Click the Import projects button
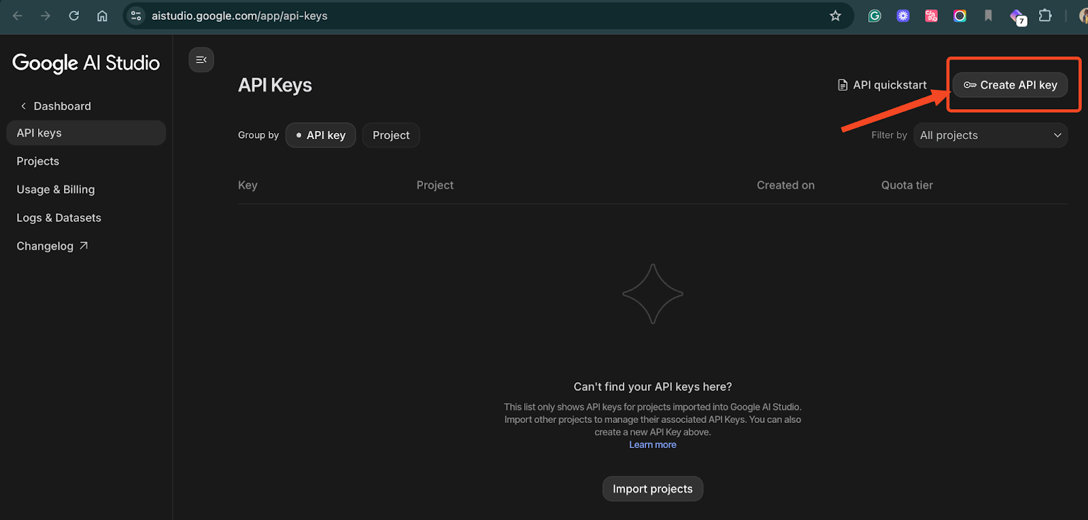1088x520 pixels. click(653, 489)
